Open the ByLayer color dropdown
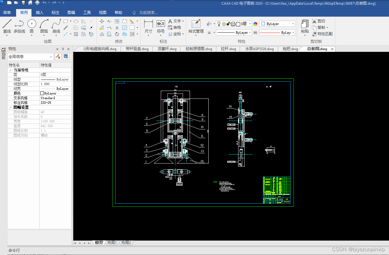This screenshot has width=389, height=255. [x=277, y=24]
